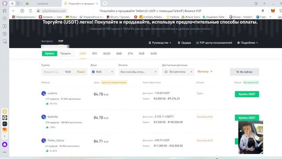This screenshot has width=282, height=159.
Task: Expand the Фильтр options
Action: tap(205, 72)
